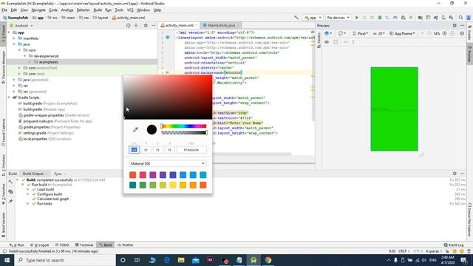The image size is (473, 266).
Task: Click collapse all icon in Project panel
Action: [x=136, y=26]
